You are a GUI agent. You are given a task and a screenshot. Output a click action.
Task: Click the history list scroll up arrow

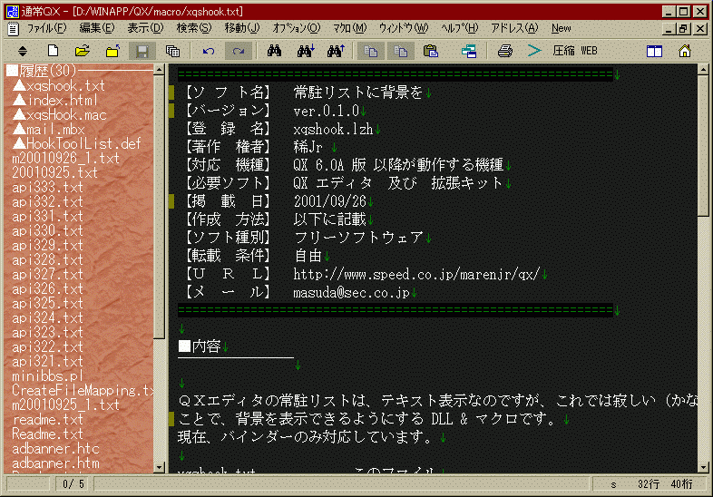159,70
